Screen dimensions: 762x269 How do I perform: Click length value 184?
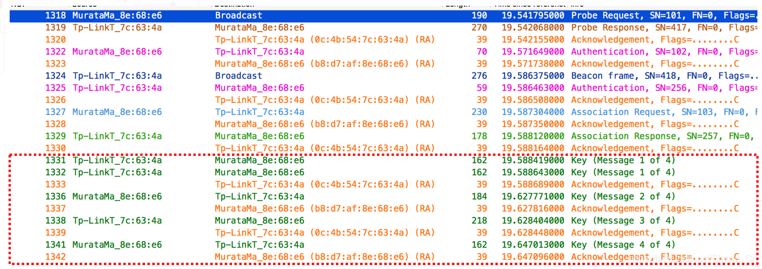coord(479,196)
